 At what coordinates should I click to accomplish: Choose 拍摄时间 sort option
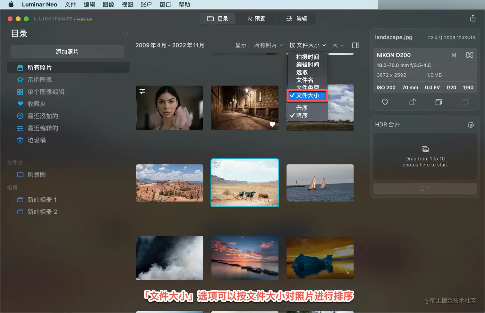[x=307, y=57]
